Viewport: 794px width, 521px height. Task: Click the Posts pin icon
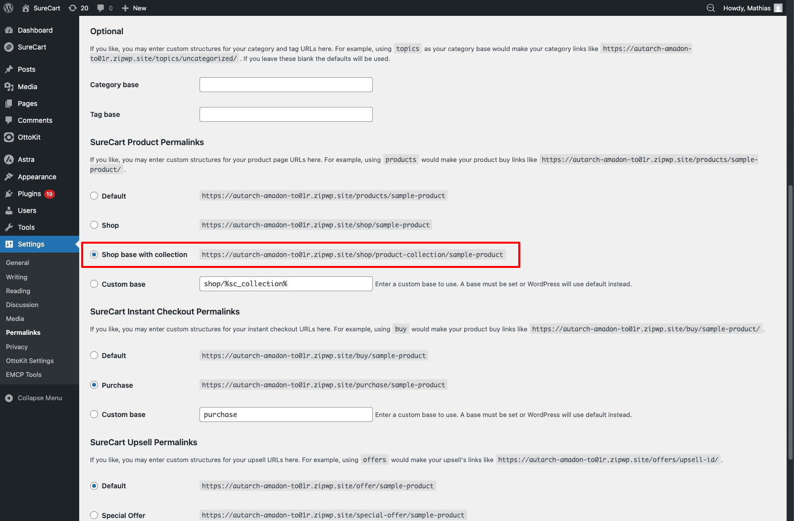point(9,69)
